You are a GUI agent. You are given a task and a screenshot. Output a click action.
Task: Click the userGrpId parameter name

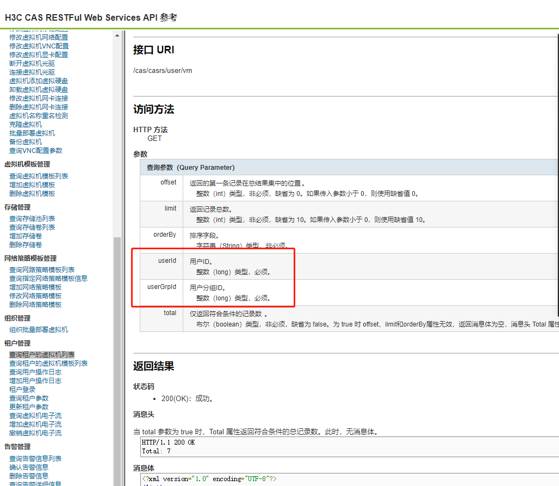click(x=162, y=286)
